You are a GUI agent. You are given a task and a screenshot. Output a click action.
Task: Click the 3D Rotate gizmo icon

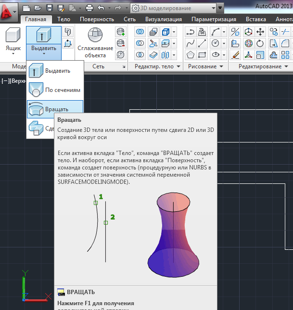tap(248, 43)
